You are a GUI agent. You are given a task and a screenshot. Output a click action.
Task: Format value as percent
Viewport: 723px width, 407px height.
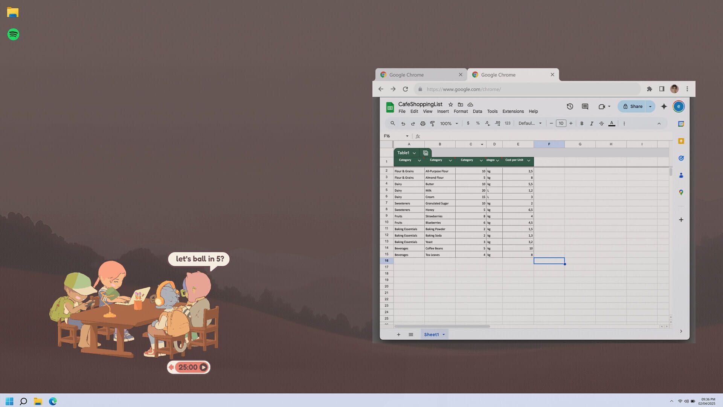(477, 123)
